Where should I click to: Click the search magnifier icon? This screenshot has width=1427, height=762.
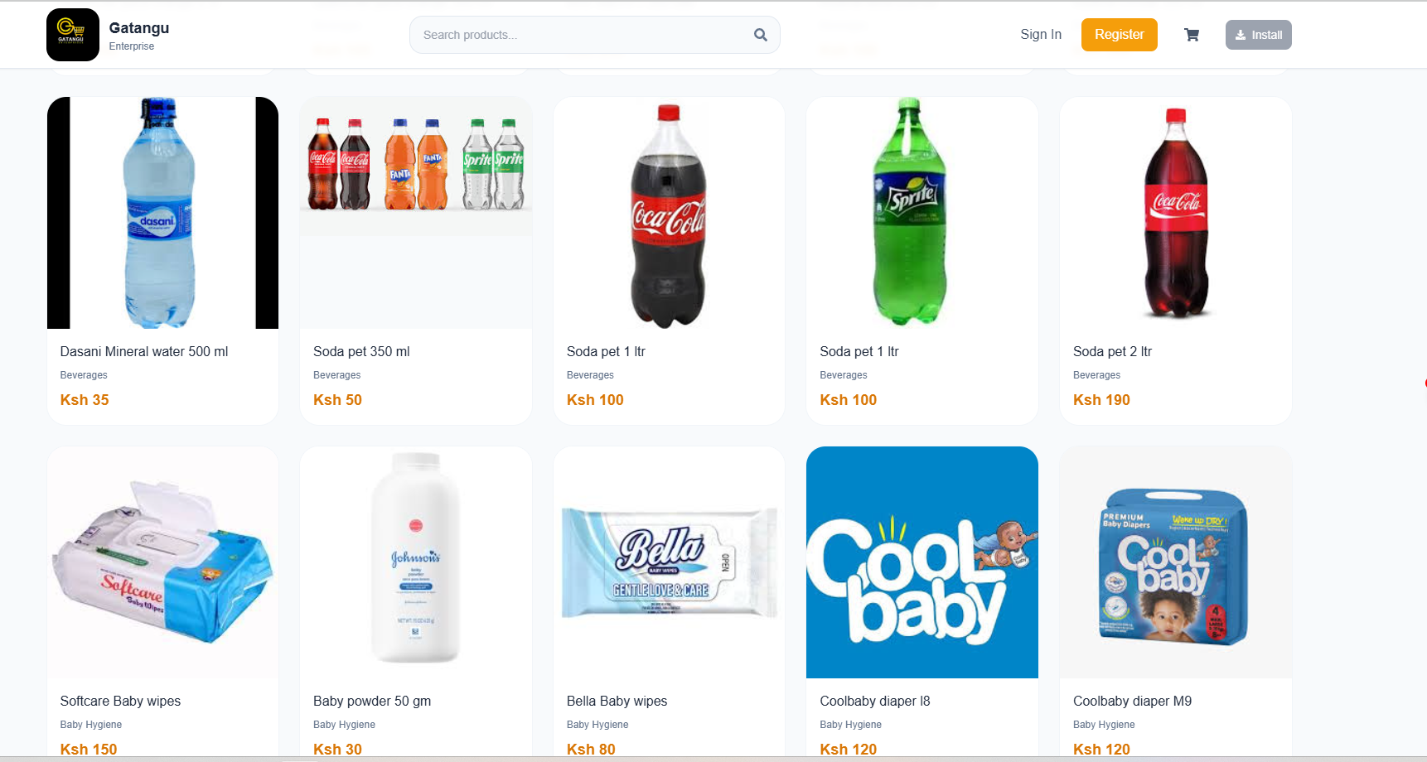[x=760, y=35]
